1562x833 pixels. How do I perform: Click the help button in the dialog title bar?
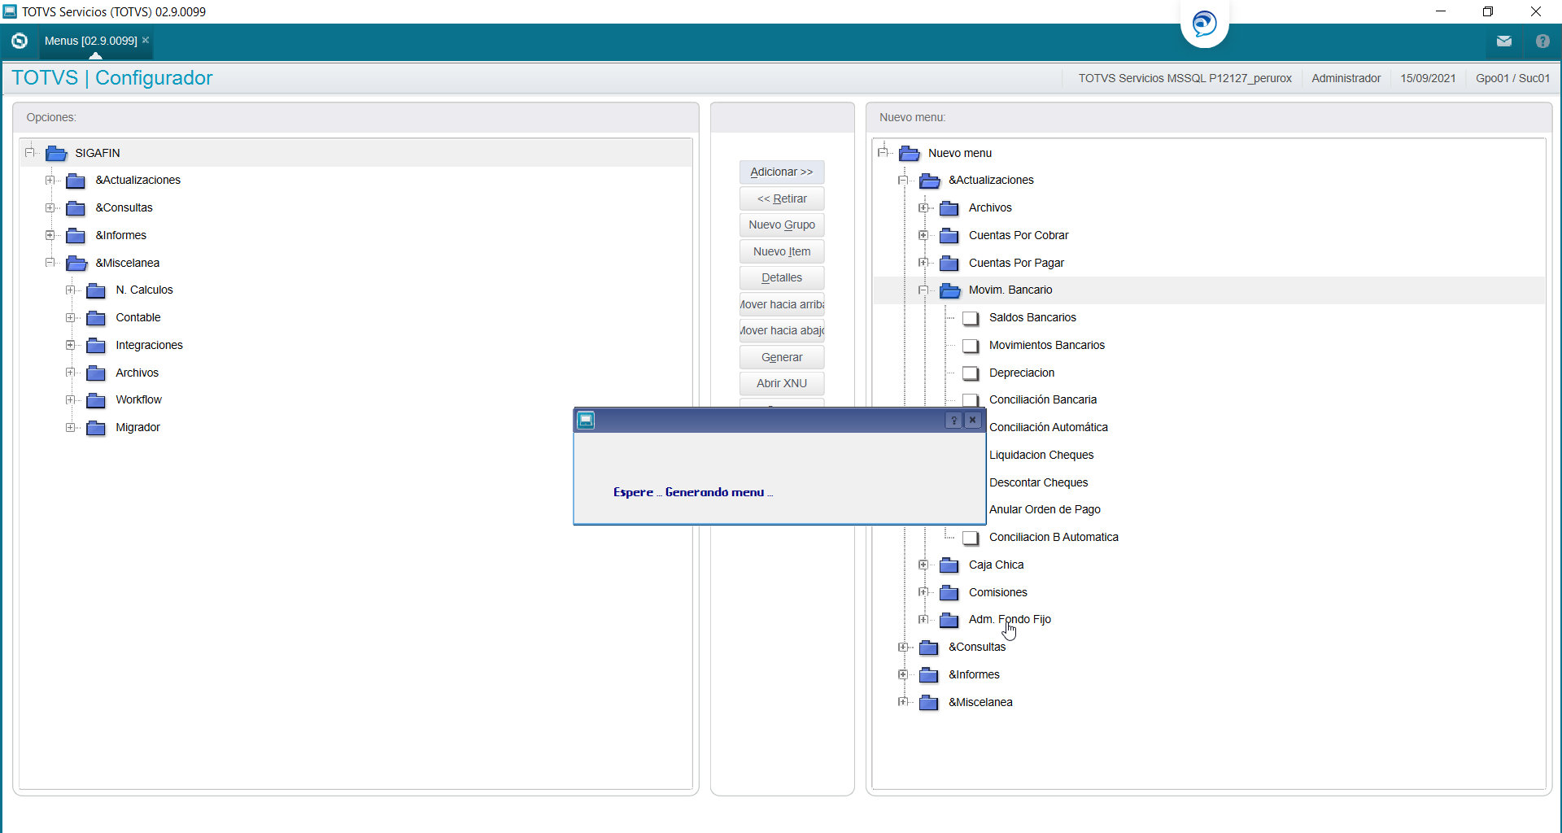point(953,420)
